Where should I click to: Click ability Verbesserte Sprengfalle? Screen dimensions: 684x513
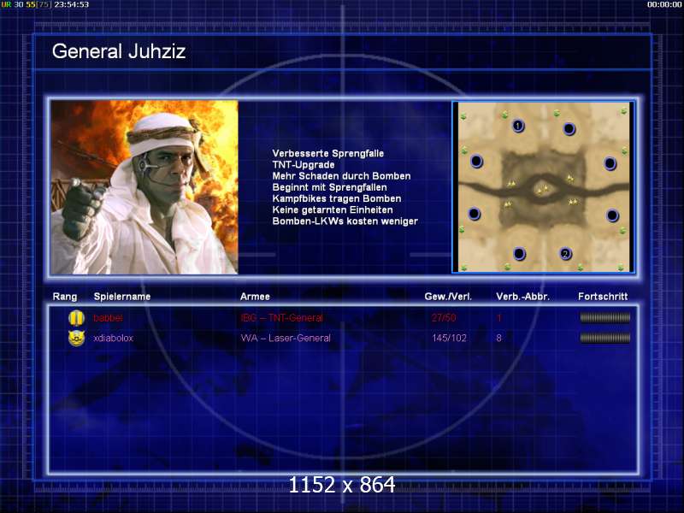point(328,154)
